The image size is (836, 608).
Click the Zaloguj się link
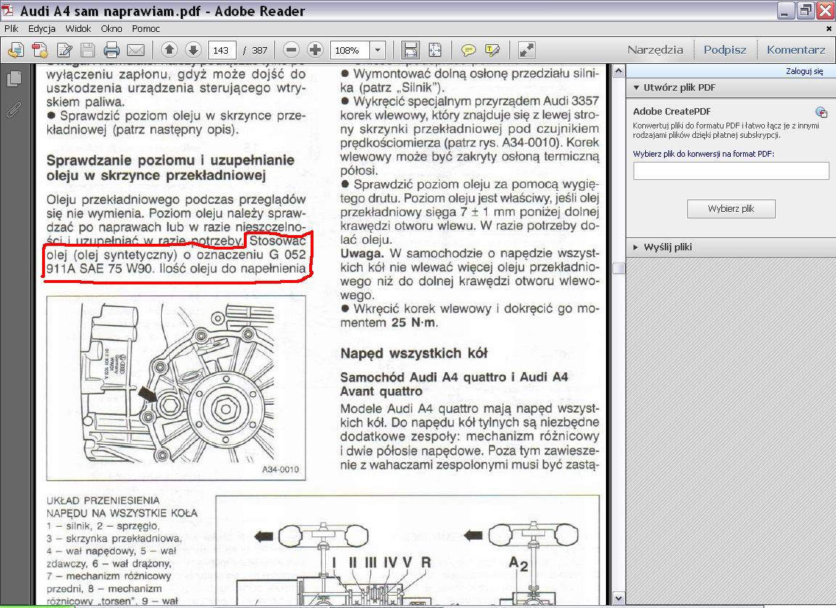[x=804, y=71]
